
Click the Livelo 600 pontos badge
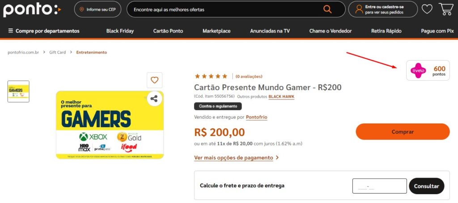pos(428,70)
